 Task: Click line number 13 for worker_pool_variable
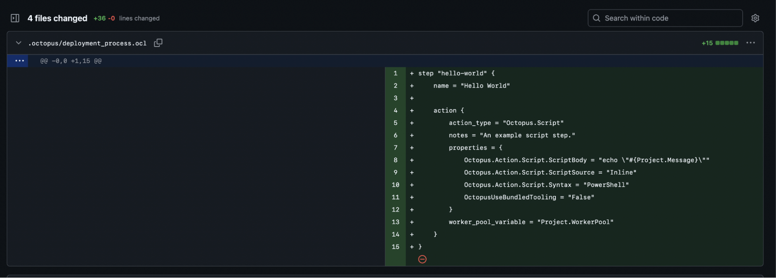click(x=395, y=222)
